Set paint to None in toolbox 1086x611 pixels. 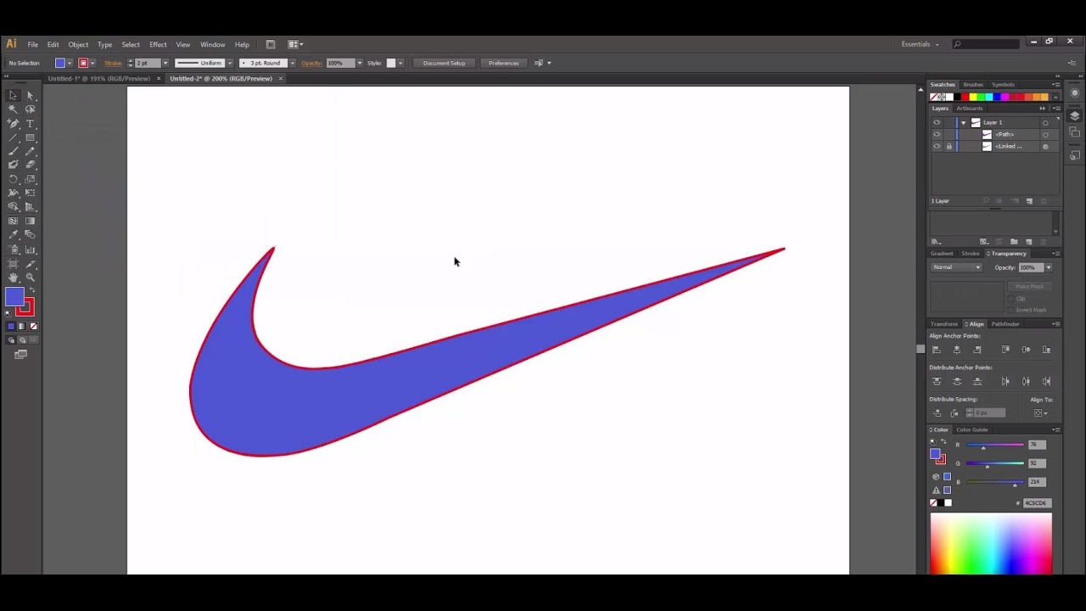tap(34, 326)
